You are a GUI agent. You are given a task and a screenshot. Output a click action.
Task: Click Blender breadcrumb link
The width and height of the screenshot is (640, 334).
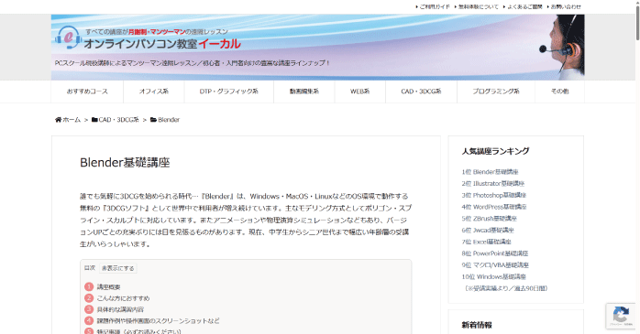pos(169,120)
